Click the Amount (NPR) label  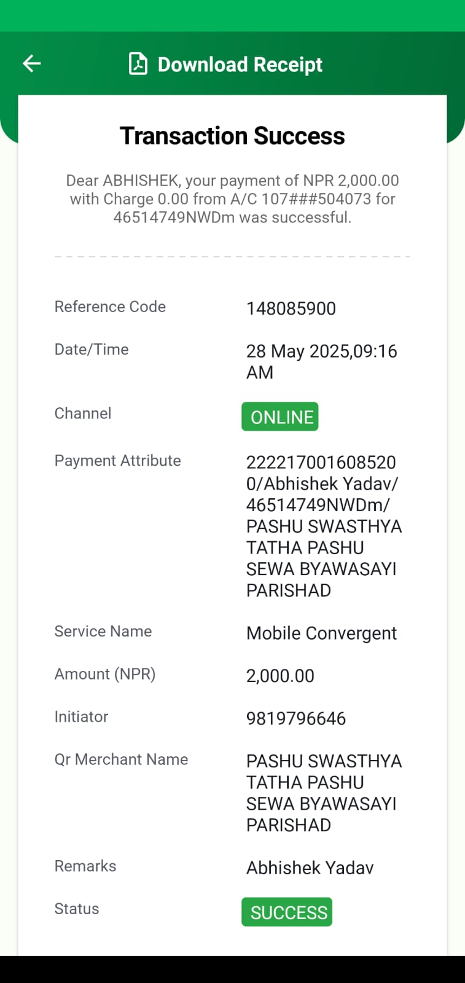click(x=105, y=674)
